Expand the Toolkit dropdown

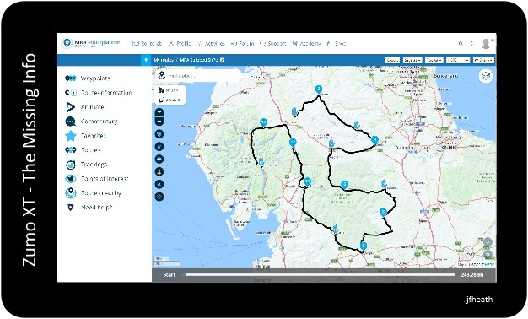434,60
